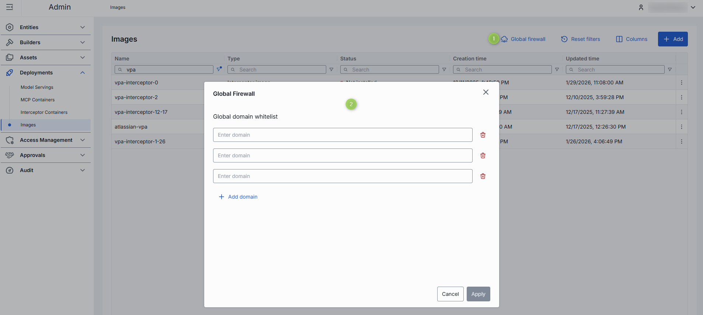Remove the second domain row via trash icon
This screenshot has width=703, height=315.
tap(483, 155)
